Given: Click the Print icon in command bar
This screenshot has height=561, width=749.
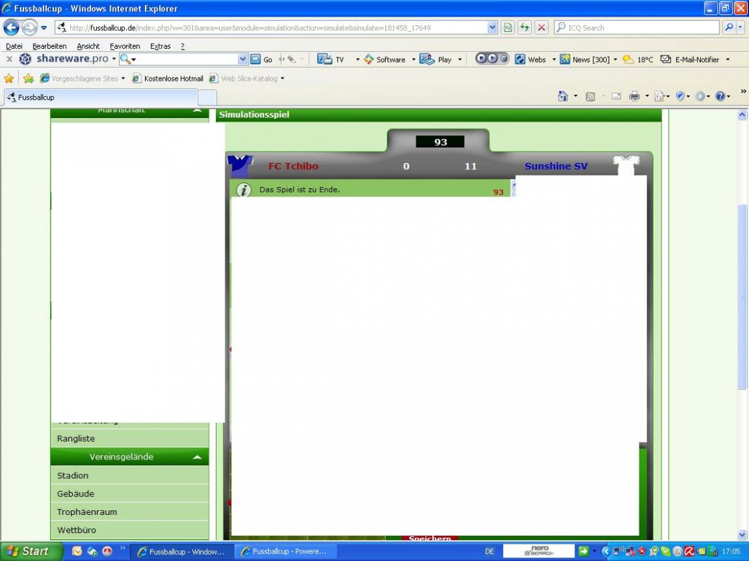Looking at the screenshot, I should 634,97.
